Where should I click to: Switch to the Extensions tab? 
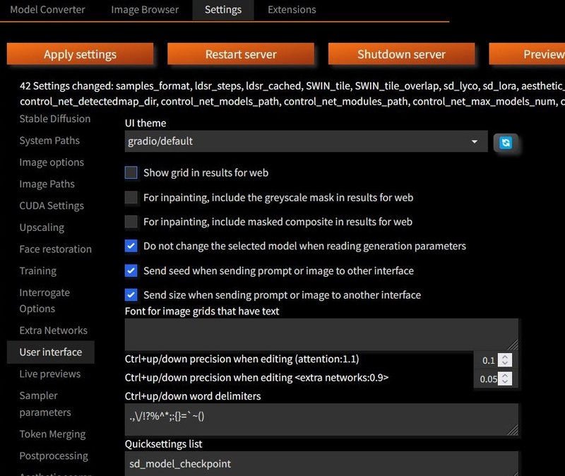[292, 10]
